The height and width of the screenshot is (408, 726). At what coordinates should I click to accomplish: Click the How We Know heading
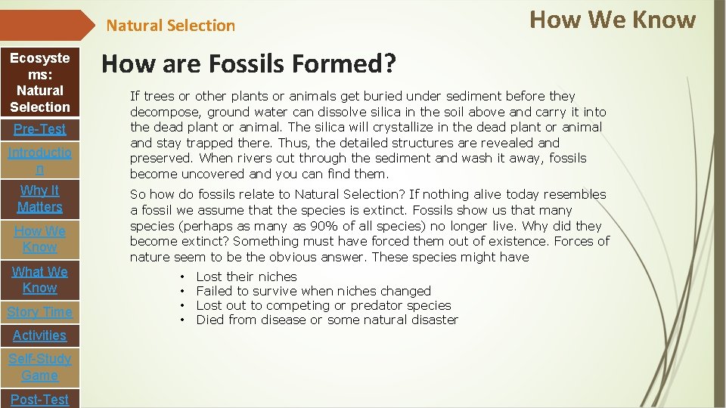click(612, 19)
